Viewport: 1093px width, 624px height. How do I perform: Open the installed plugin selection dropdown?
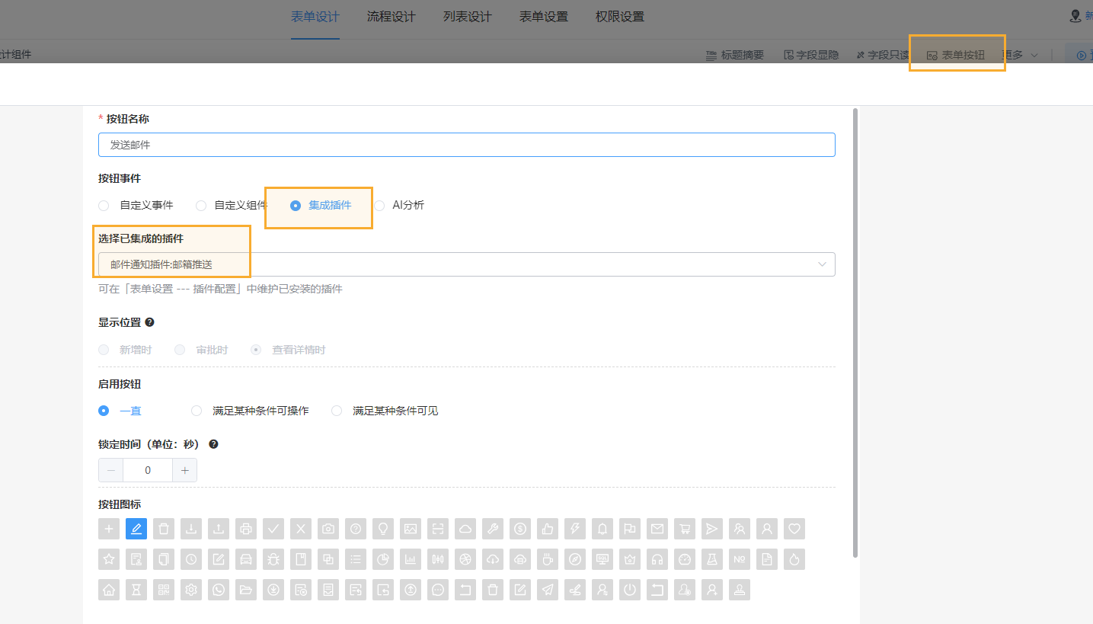tap(821, 264)
